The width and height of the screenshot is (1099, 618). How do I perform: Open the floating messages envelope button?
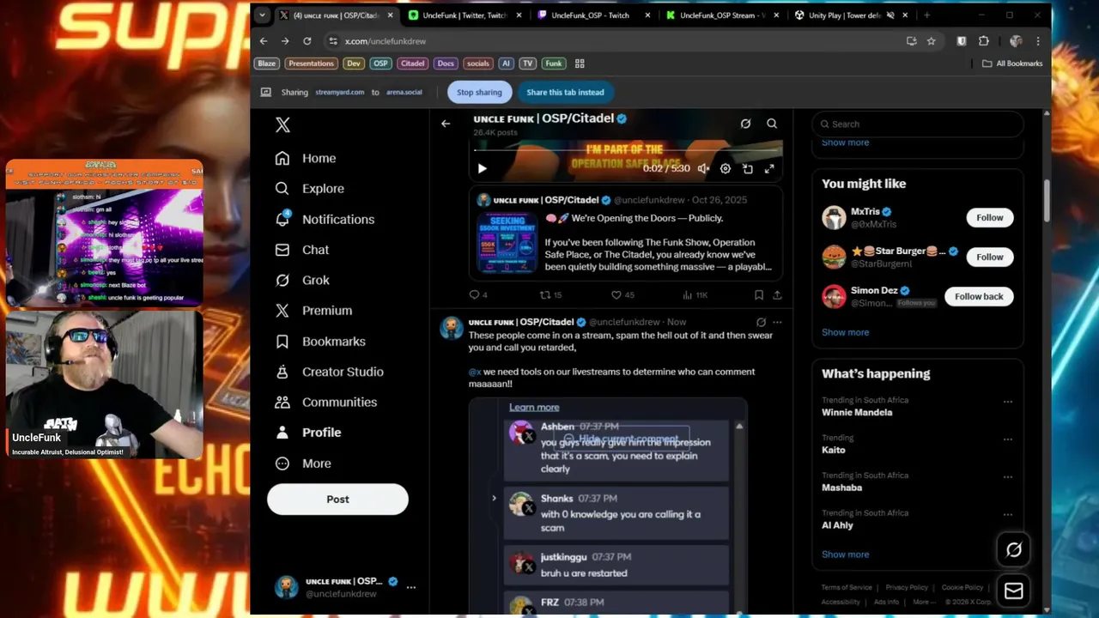(1014, 591)
